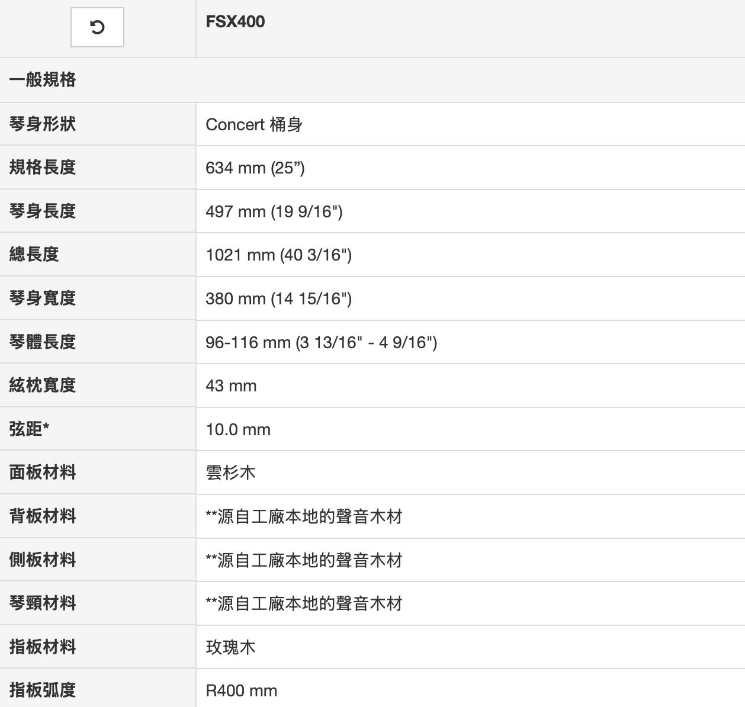Select the FSX400 model header
The image size is (745, 707).
[235, 22]
